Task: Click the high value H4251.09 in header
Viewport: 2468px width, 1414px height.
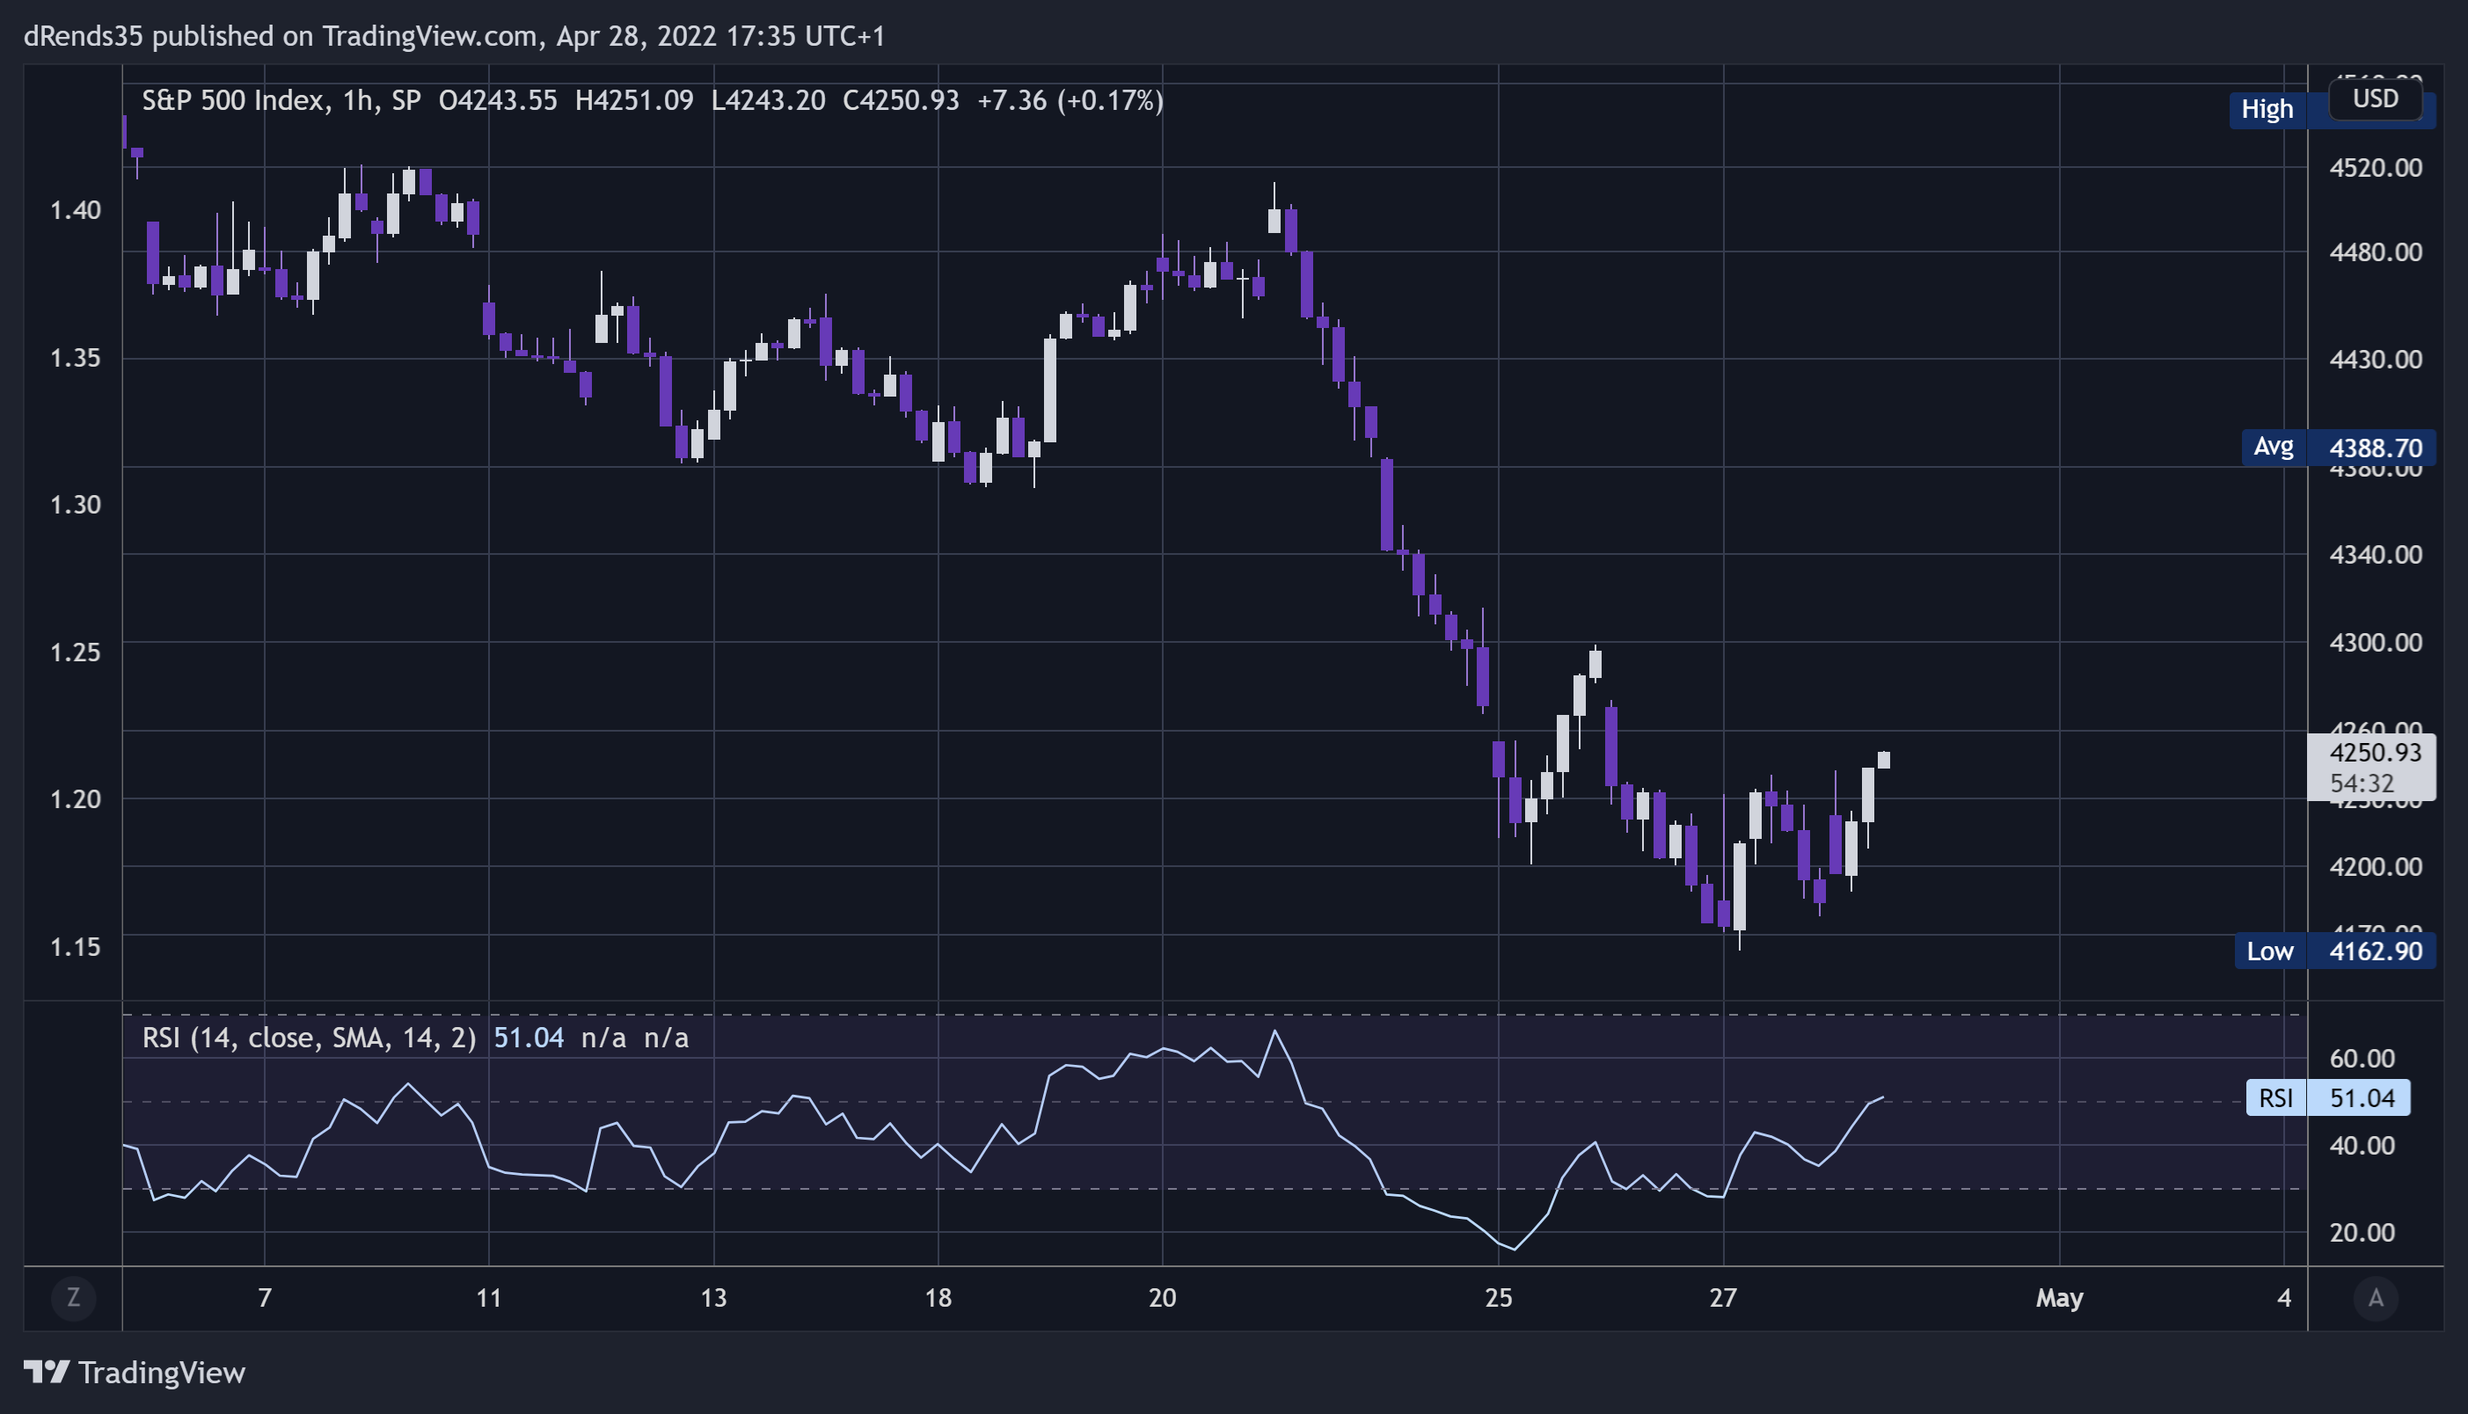Action: [x=634, y=101]
